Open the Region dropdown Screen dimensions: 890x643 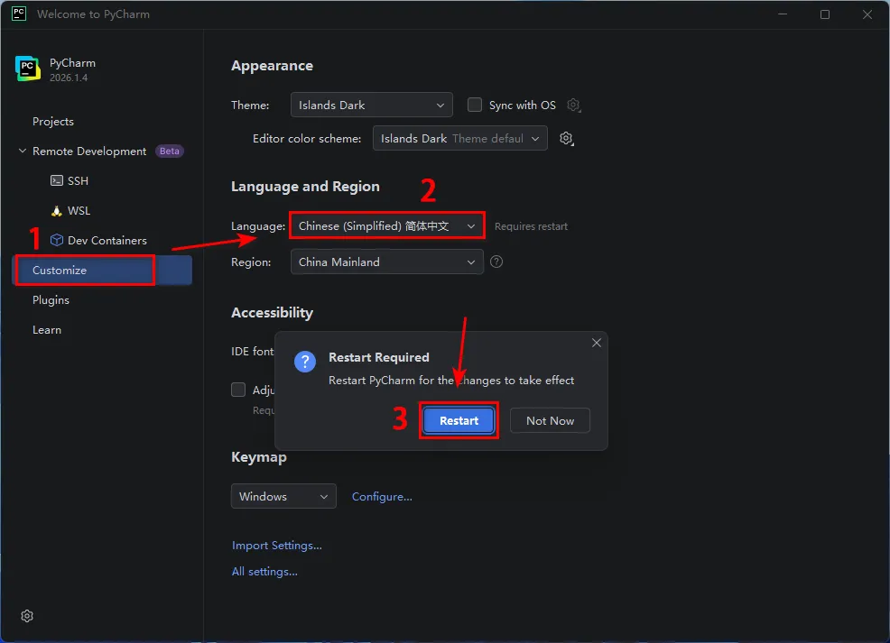pyautogui.click(x=387, y=262)
